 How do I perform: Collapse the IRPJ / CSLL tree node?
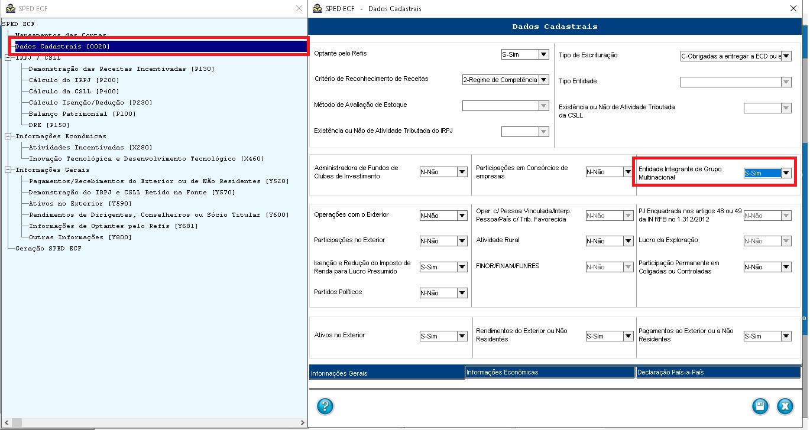click(x=8, y=58)
